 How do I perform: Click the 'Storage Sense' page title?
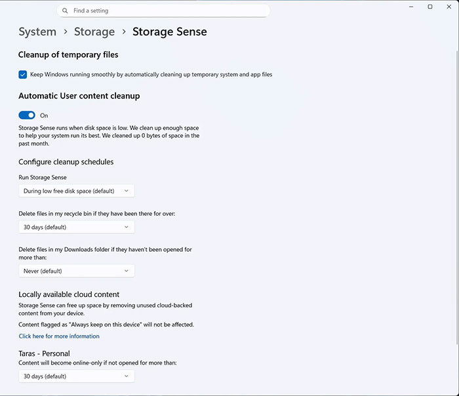tap(170, 31)
